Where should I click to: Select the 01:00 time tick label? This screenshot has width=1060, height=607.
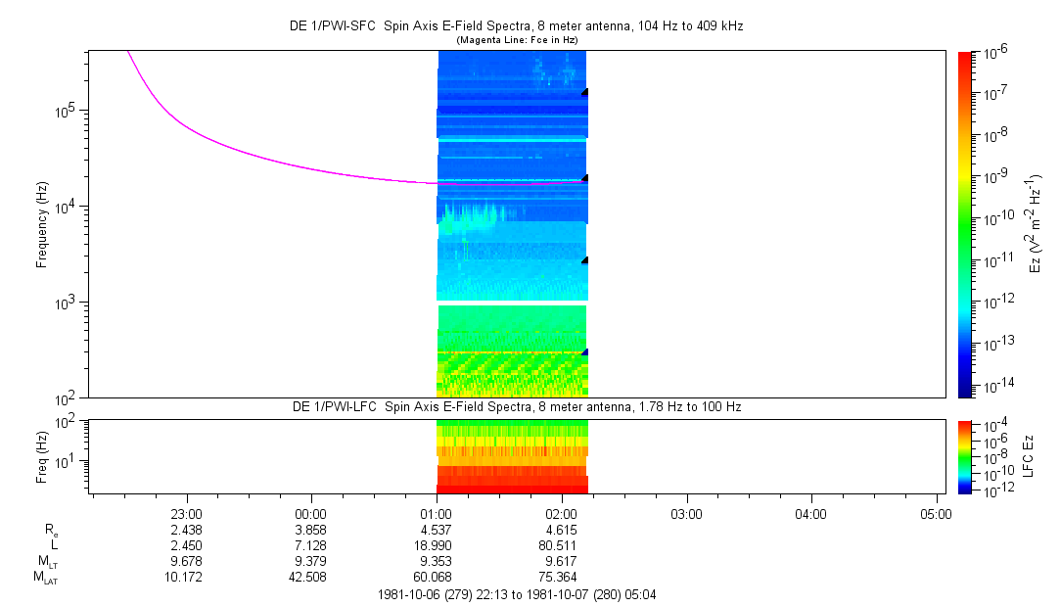(436, 513)
